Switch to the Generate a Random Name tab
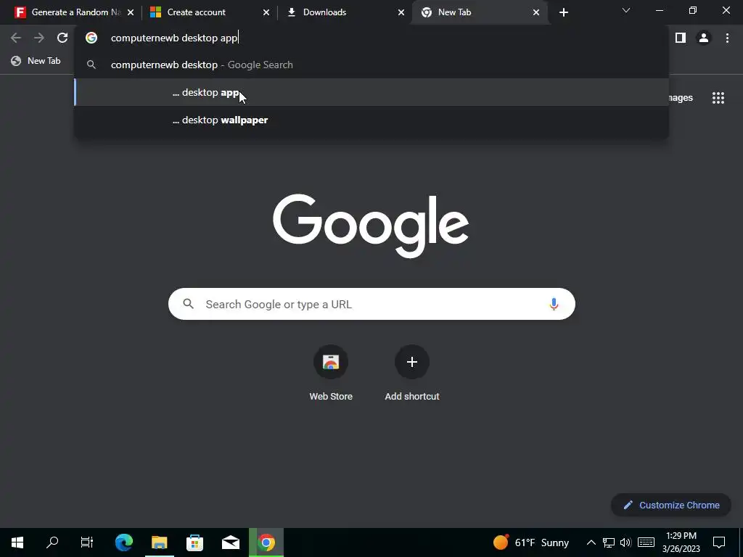This screenshot has width=743, height=557. [73, 12]
